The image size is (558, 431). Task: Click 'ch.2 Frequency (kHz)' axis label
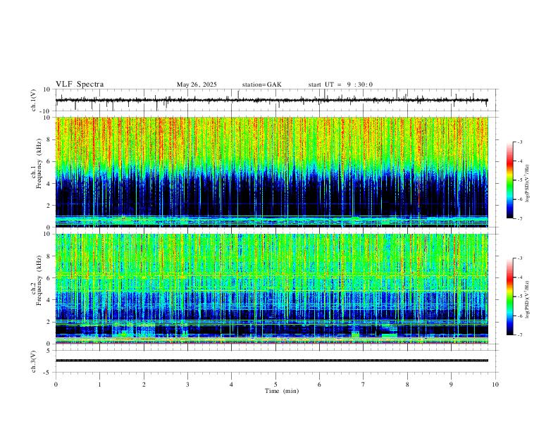[x=36, y=280]
